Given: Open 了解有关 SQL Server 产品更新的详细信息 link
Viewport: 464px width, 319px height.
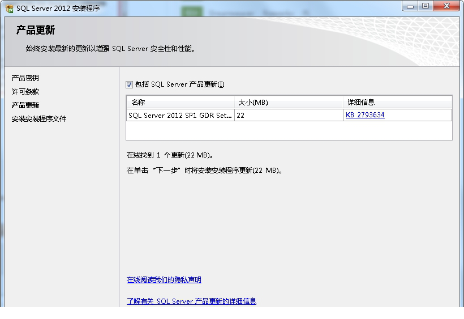Looking at the screenshot, I should click(191, 301).
